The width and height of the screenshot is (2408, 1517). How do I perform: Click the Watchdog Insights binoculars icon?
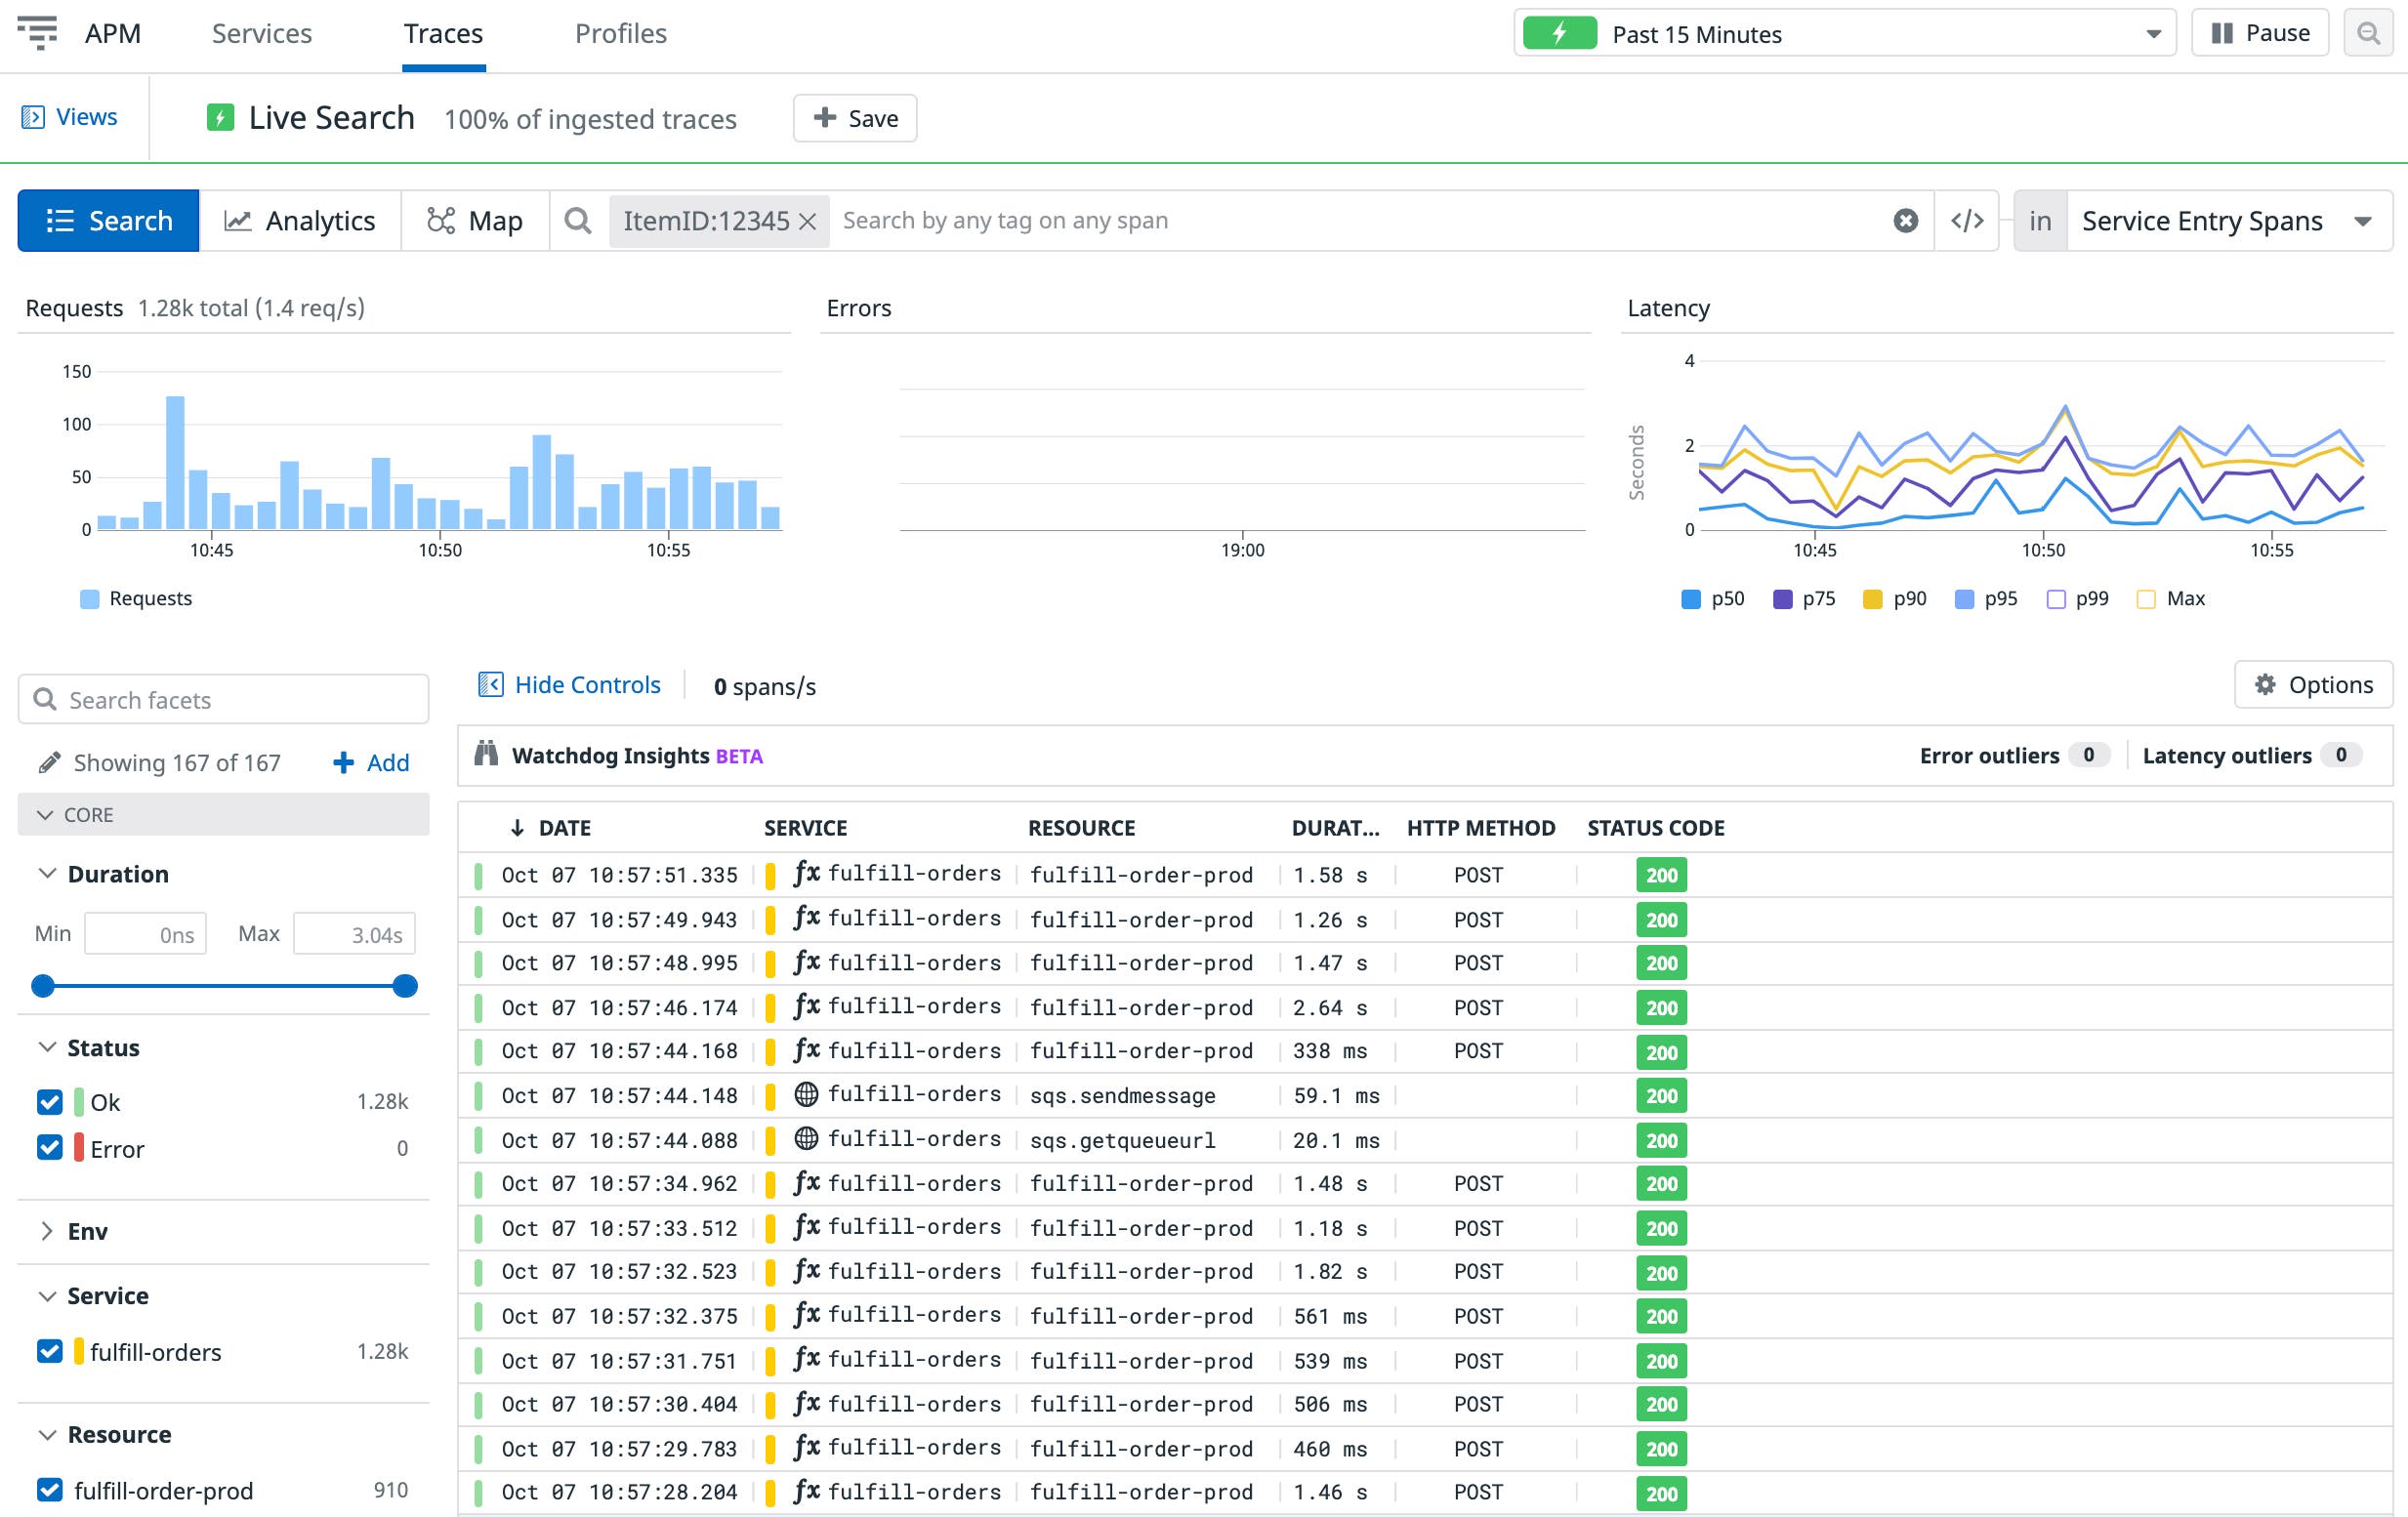489,754
